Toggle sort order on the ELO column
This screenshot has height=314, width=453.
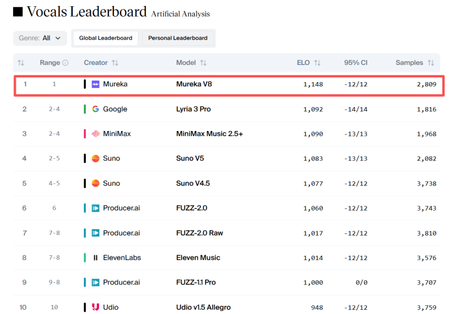(x=317, y=63)
